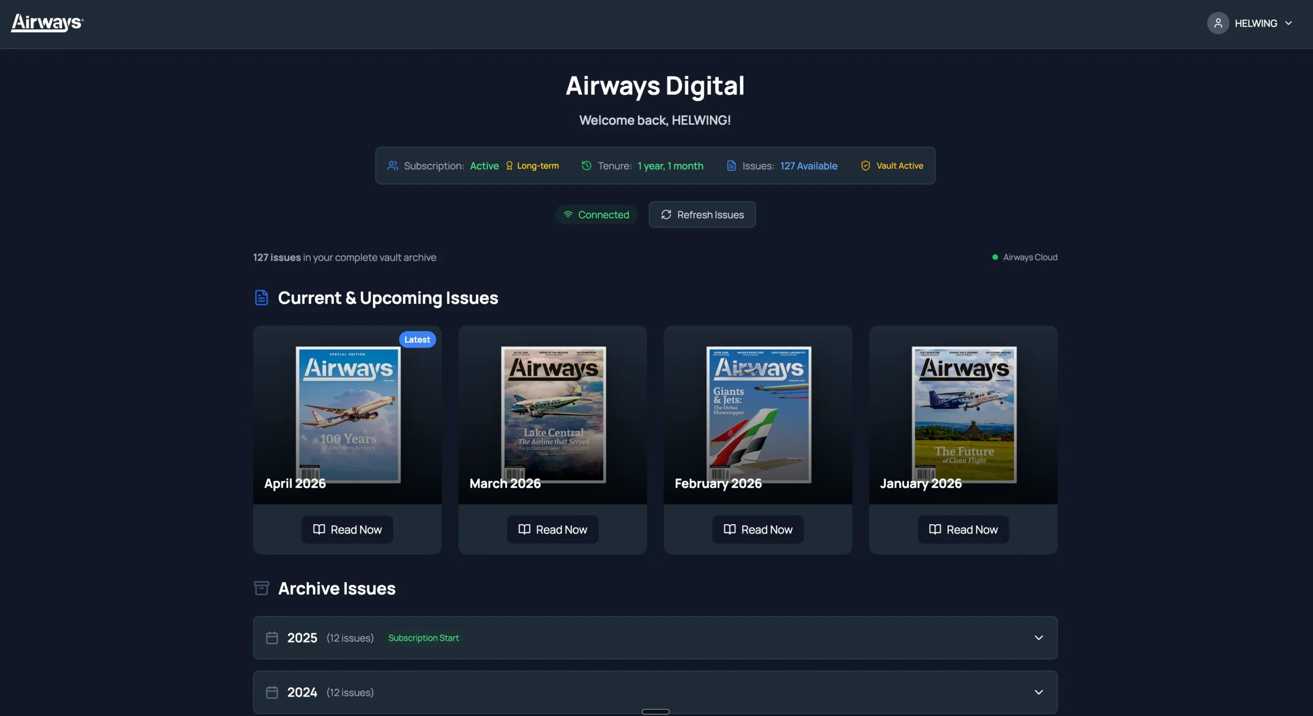This screenshot has width=1313, height=716.
Task: Click the user avatar icon beside HELWING
Action: tap(1218, 23)
